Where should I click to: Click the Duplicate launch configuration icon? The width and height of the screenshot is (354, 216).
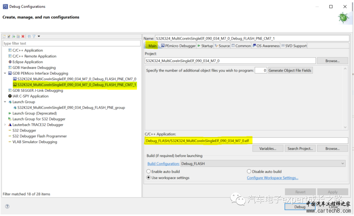(18, 36)
